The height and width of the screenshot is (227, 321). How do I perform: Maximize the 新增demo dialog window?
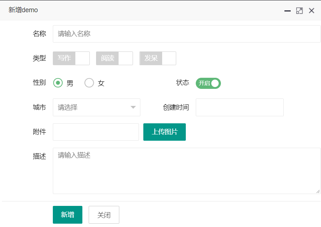300,11
